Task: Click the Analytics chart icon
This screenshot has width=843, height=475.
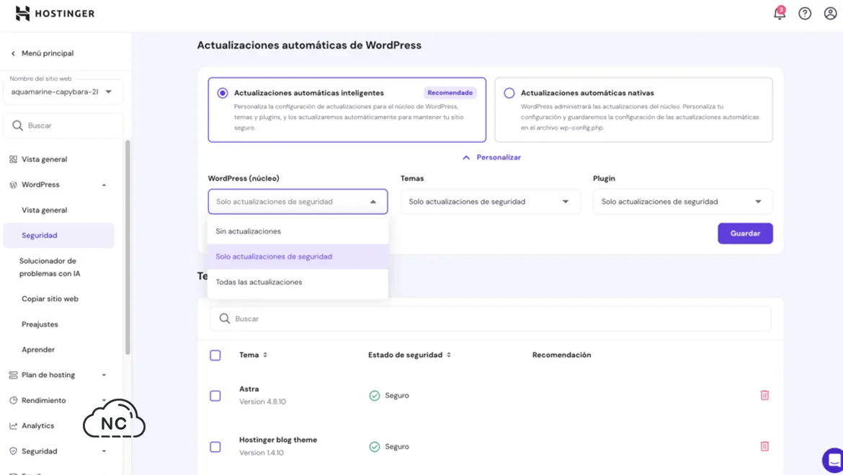Action: (13, 425)
